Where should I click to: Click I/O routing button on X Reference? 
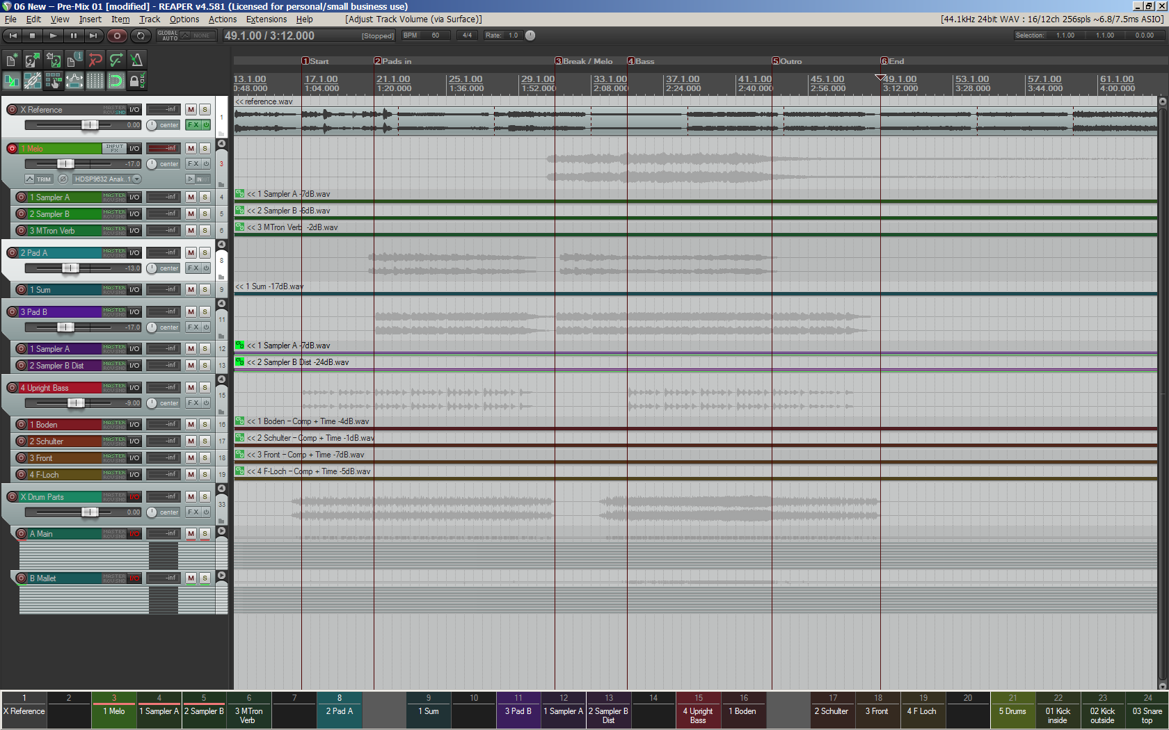(134, 109)
